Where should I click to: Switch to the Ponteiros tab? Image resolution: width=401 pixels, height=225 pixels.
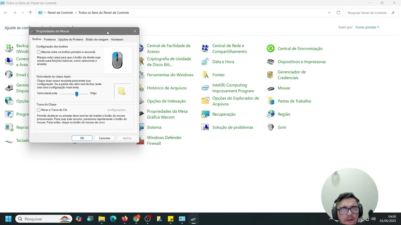point(49,39)
